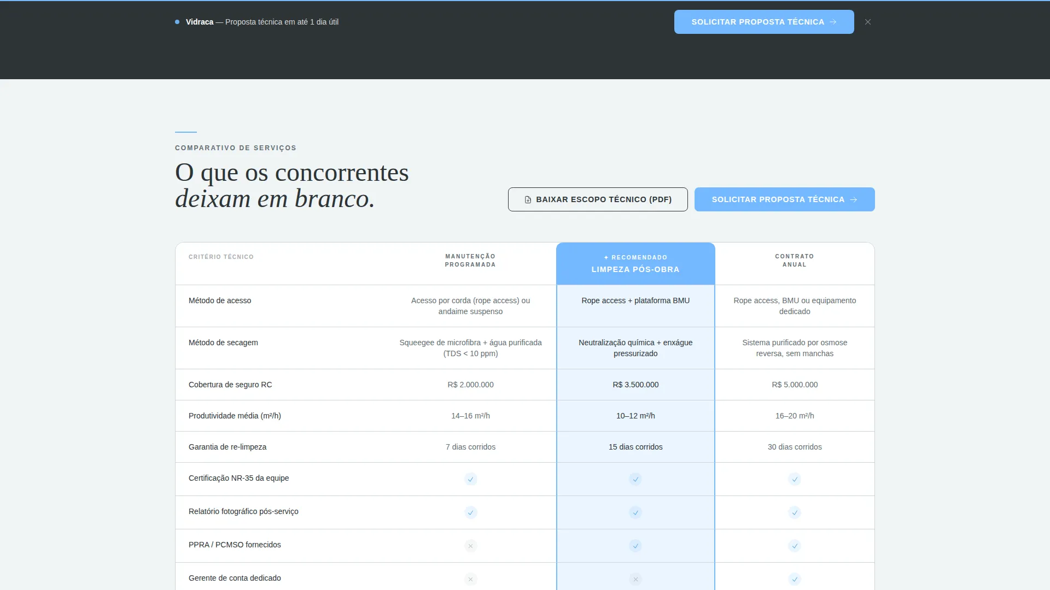The height and width of the screenshot is (590, 1050).
Task: Click the Acesso por corda (rope access) cell
Action: [470, 306]
